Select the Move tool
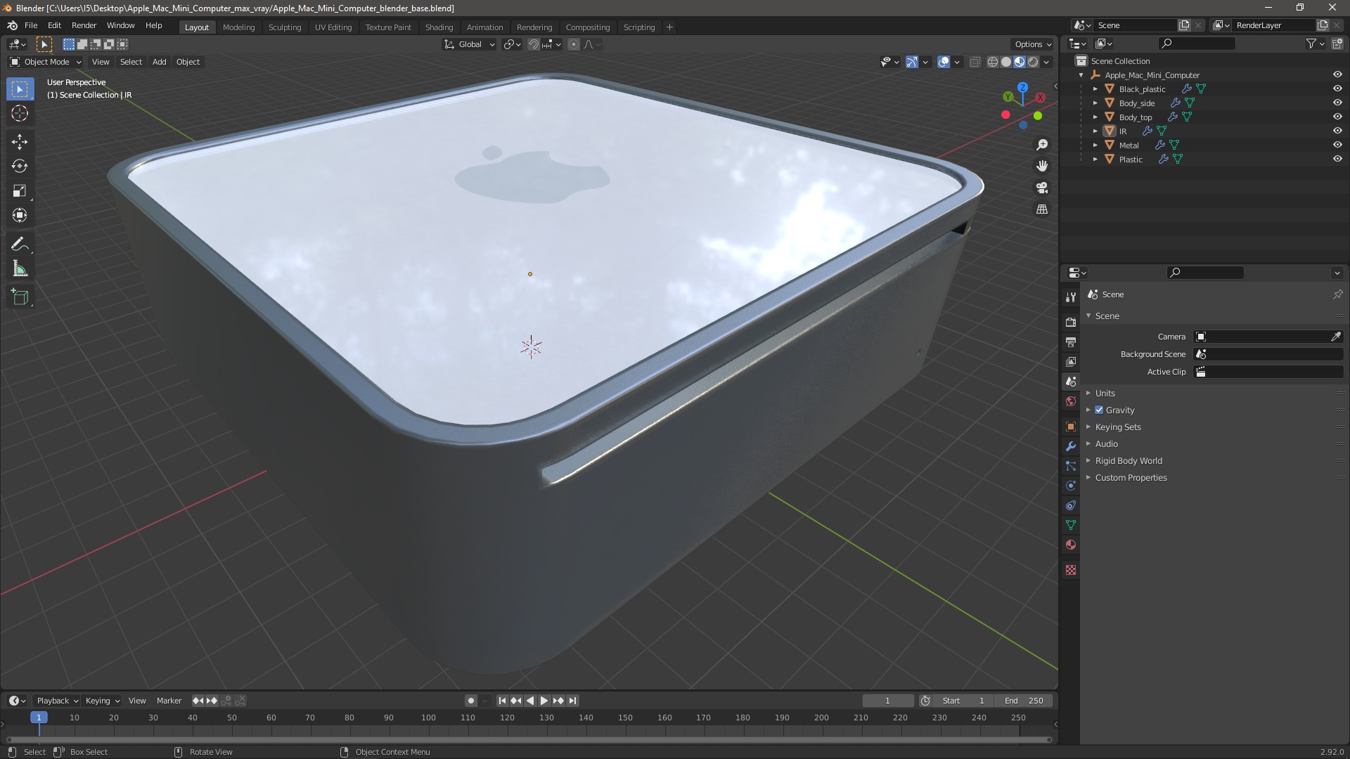Image resolution: width=1350 pixels, height=759 pixels. coord(20,141)
